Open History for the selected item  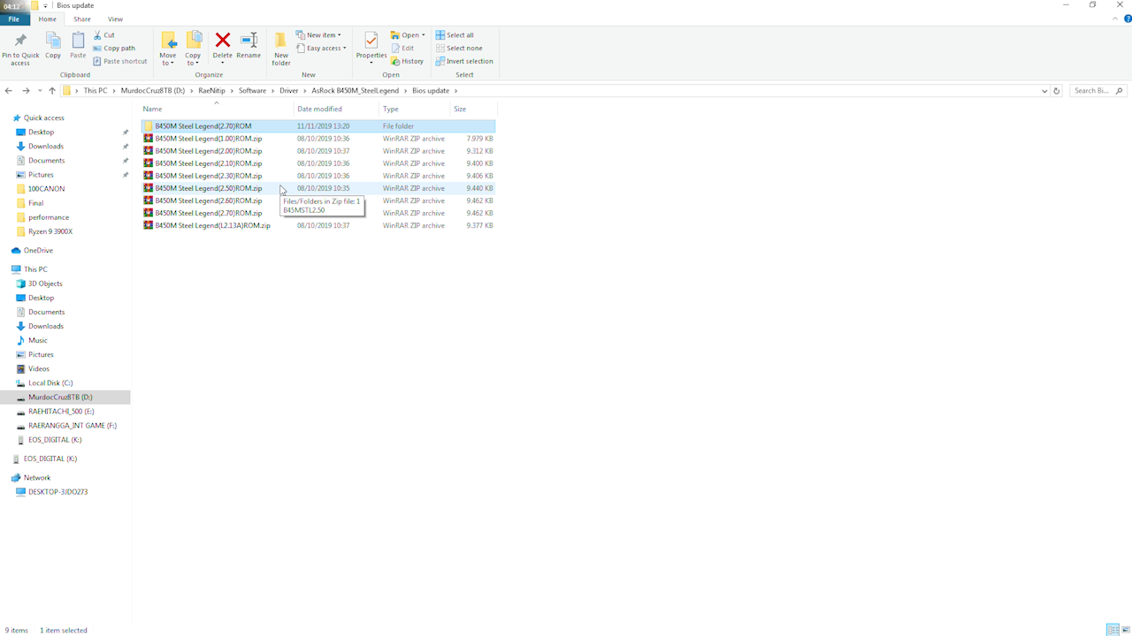[x=408, y=61]
